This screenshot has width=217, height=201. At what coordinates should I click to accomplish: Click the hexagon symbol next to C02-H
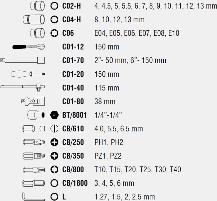click(53, 6)
